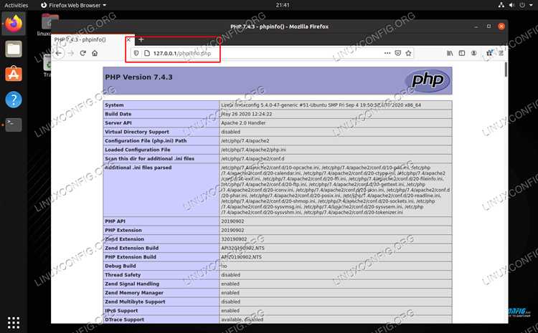Image resolution: width=538 pixels, height=333 pixels.
Task: Click 'Configuration File (php.ini) Path' label
Action: [x=146, y=141]
